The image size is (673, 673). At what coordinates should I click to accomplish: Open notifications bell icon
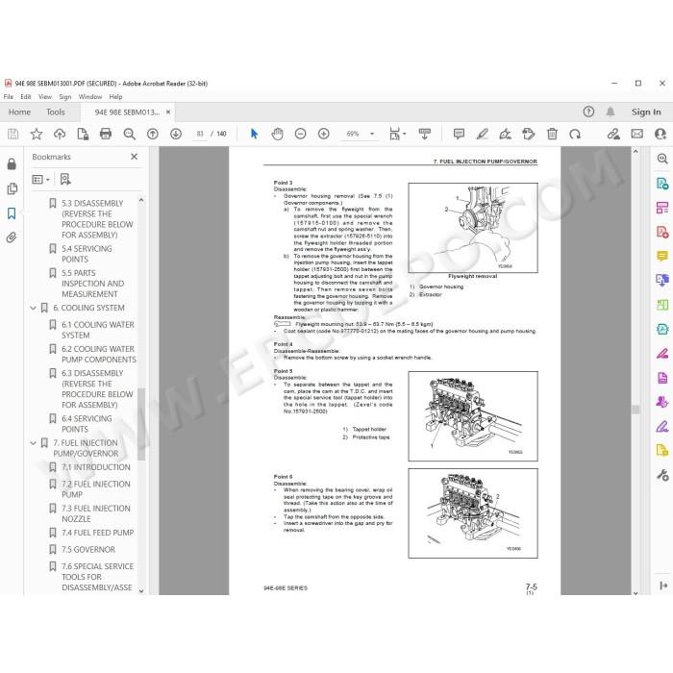pos(611,112)
